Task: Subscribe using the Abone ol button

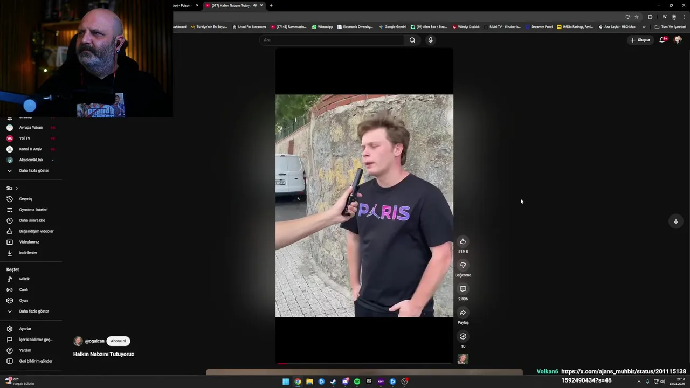Action: 118,341
